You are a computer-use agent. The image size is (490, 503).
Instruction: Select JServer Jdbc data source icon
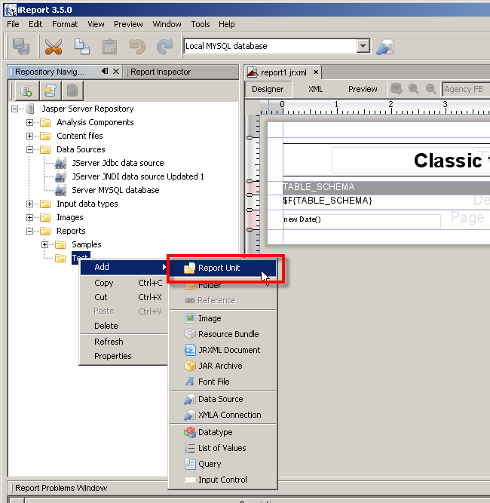[60, 163]
